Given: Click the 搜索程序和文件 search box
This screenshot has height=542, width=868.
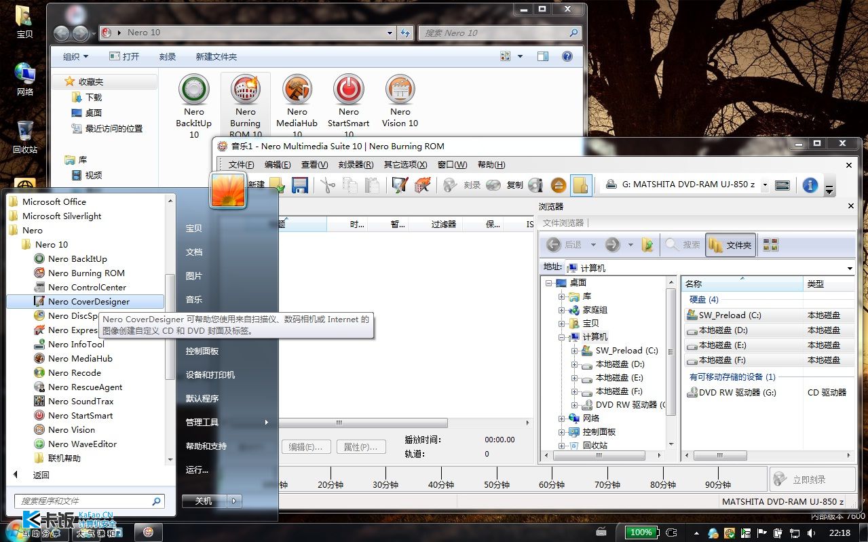Looking at the screenshot, I should coord(89,501).
